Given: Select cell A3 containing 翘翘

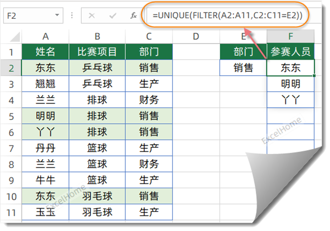Looking at the screenshot, I should coord(45,84).
